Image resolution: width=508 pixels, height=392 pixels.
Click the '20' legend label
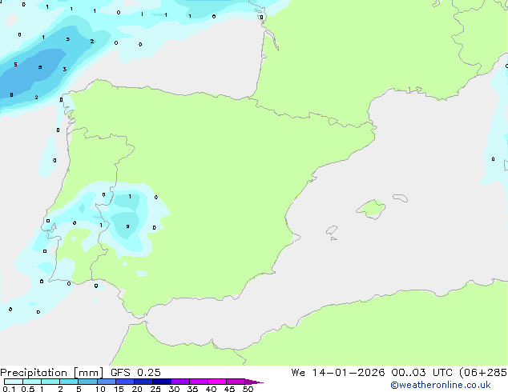pos(137,389)
